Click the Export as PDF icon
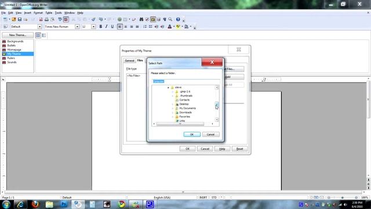Screen dimensions: 371x209 point(41,19)
